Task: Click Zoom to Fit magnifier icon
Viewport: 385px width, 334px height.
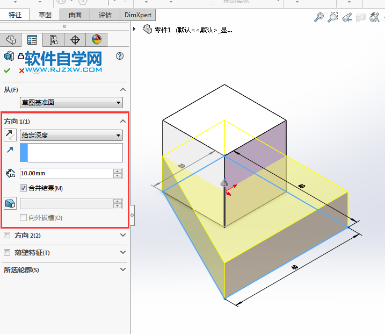Action: (319, 17)
